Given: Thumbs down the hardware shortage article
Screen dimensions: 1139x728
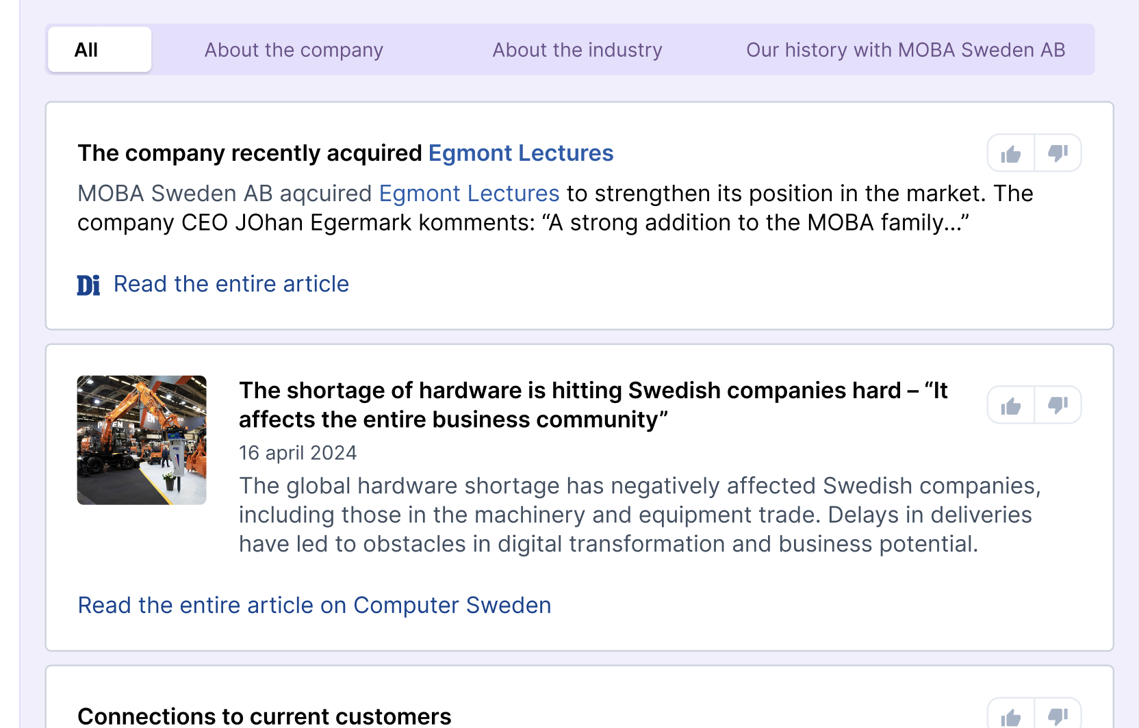Looking at the screenshot, I should pyautogui.click(x=1058, y=405).
